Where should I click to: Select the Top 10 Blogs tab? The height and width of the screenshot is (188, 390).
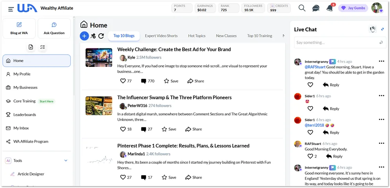[124, 36]
